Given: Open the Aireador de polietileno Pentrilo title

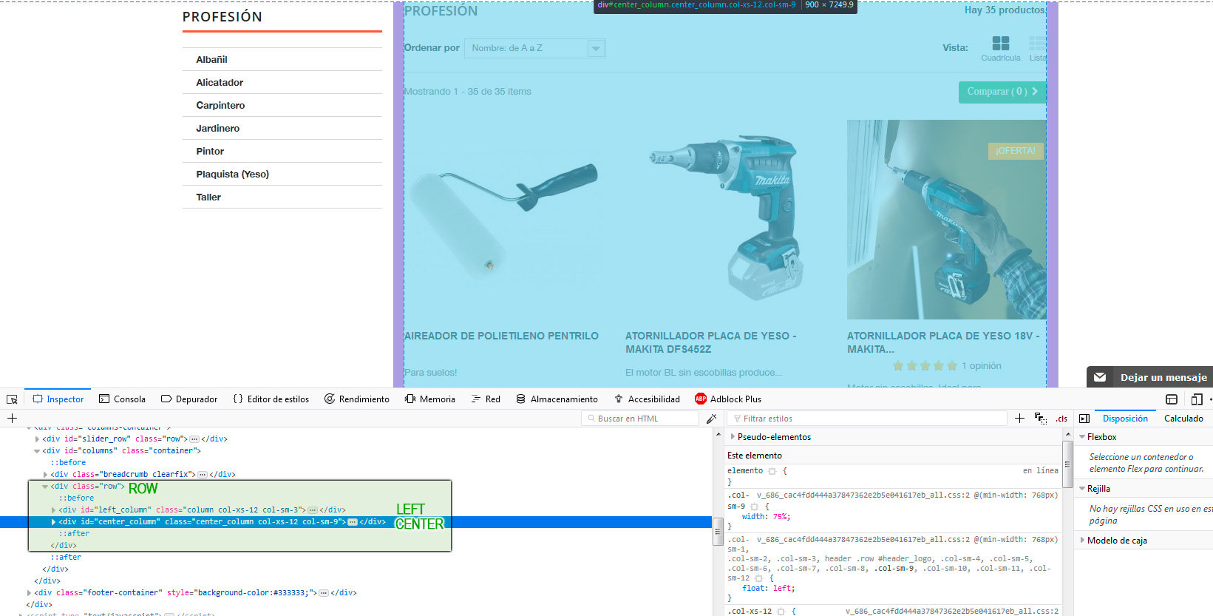Looking at the screenshot, I should coord(501,336).
